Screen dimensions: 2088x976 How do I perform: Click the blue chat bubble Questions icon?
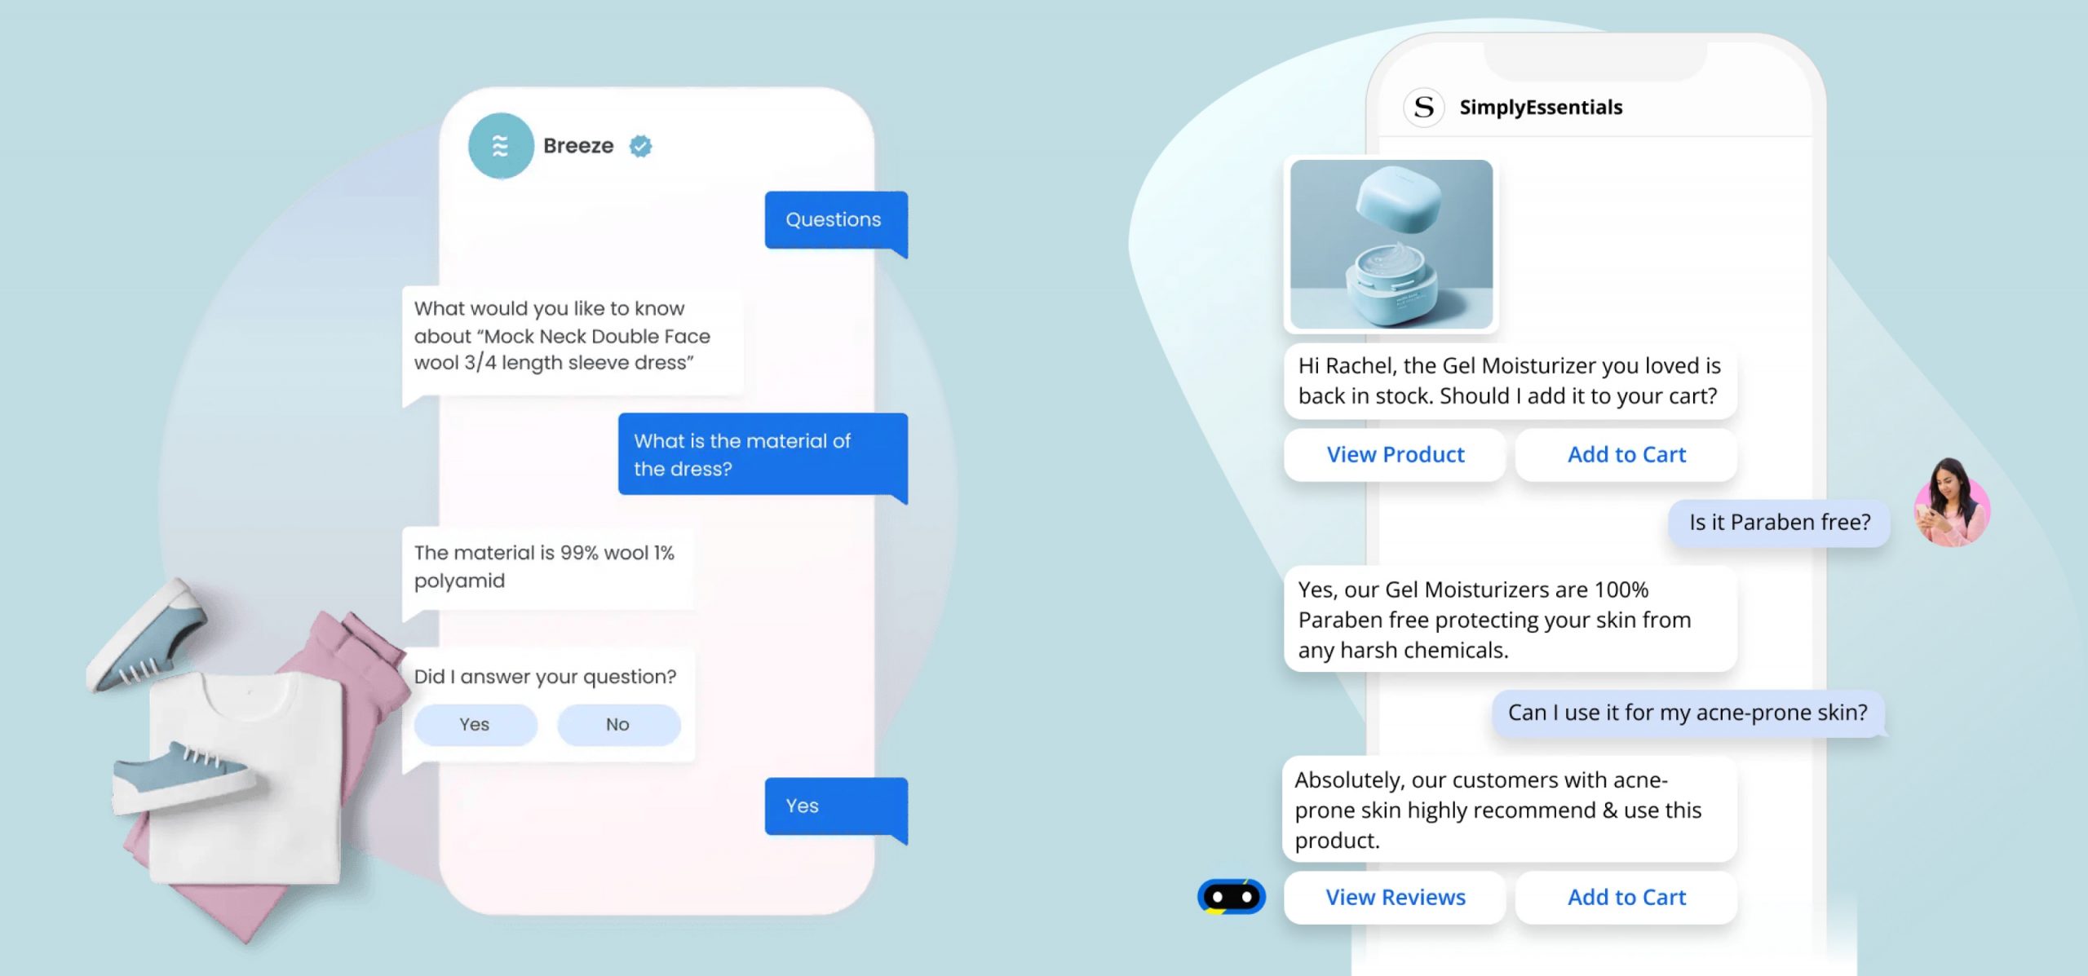point(832,219)
